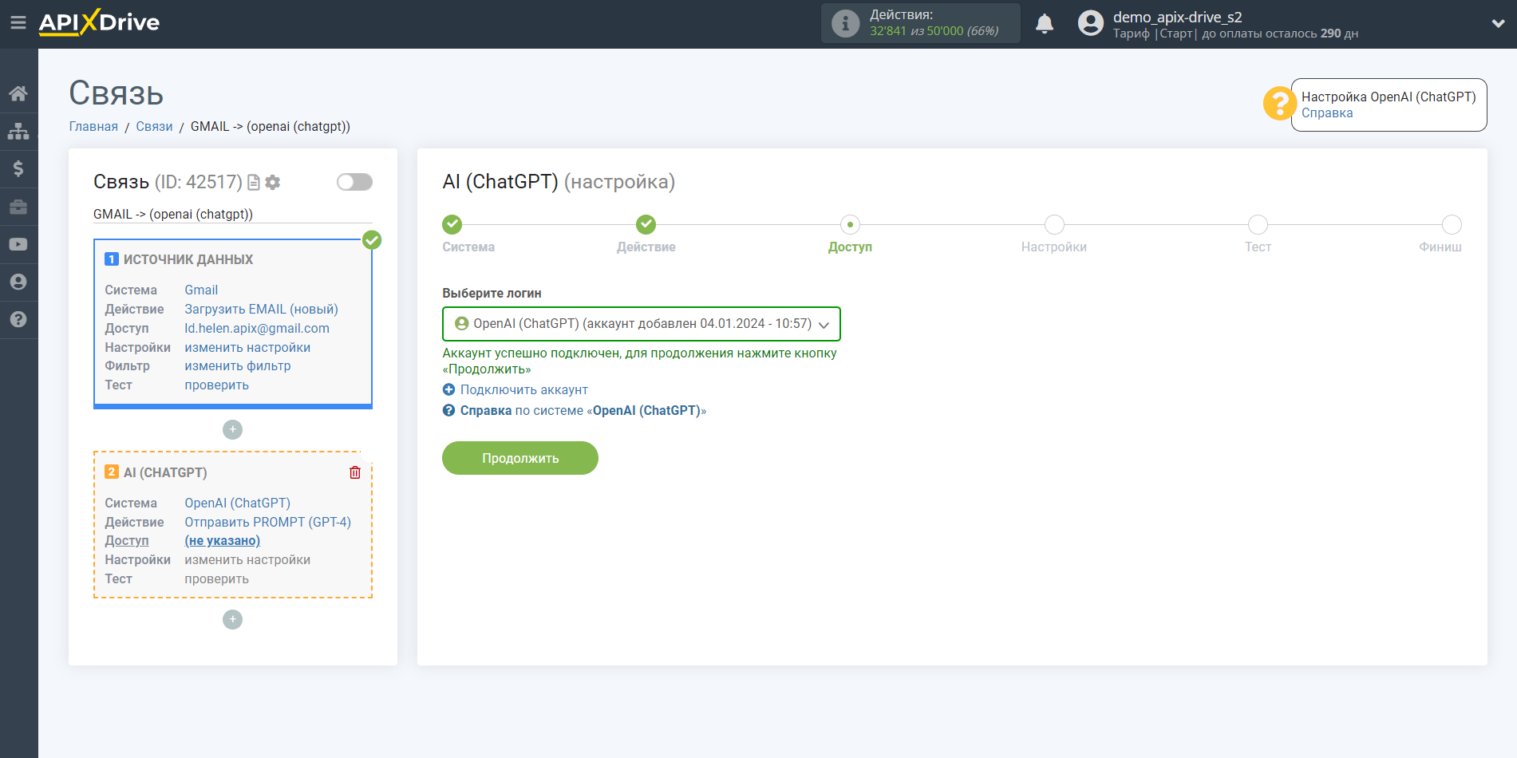
Task: Click the Gmail system link
Action: 201,290
